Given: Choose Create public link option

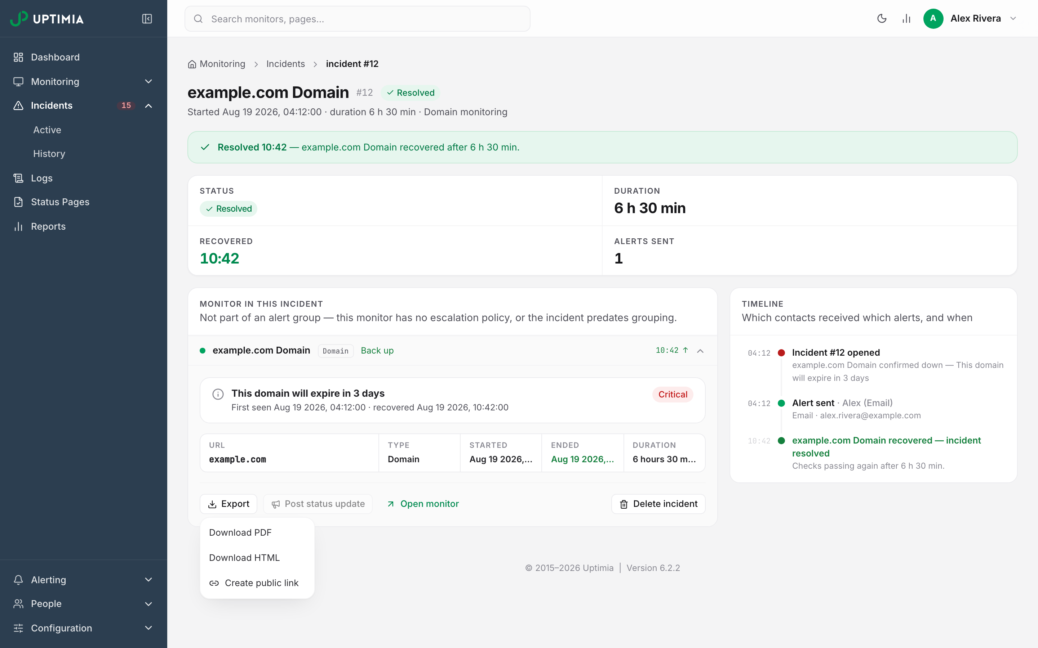Looking at the screenshot, I should 257,583.
